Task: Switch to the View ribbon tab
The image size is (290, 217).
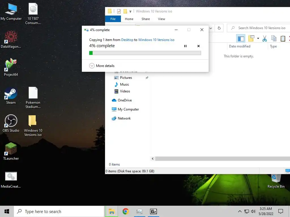Action: tap(161, 19)
